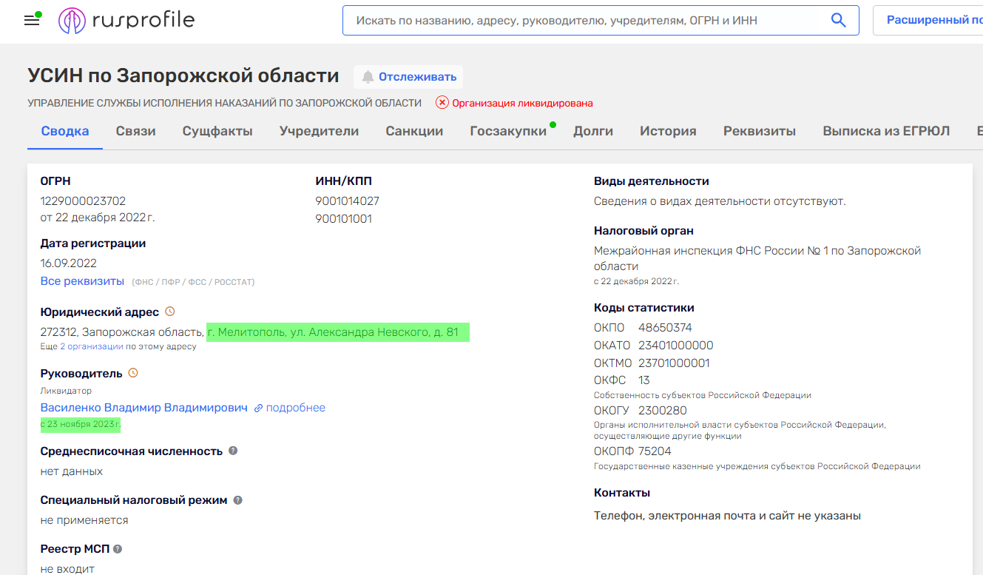Click the подробнее link beside the liquidator
Screen dimensions: 983x575
295,408
